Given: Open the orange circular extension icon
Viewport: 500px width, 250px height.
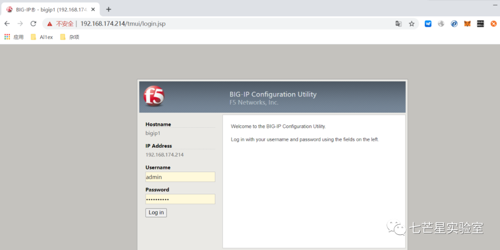Looking at the screenshot, I should 494,24.
